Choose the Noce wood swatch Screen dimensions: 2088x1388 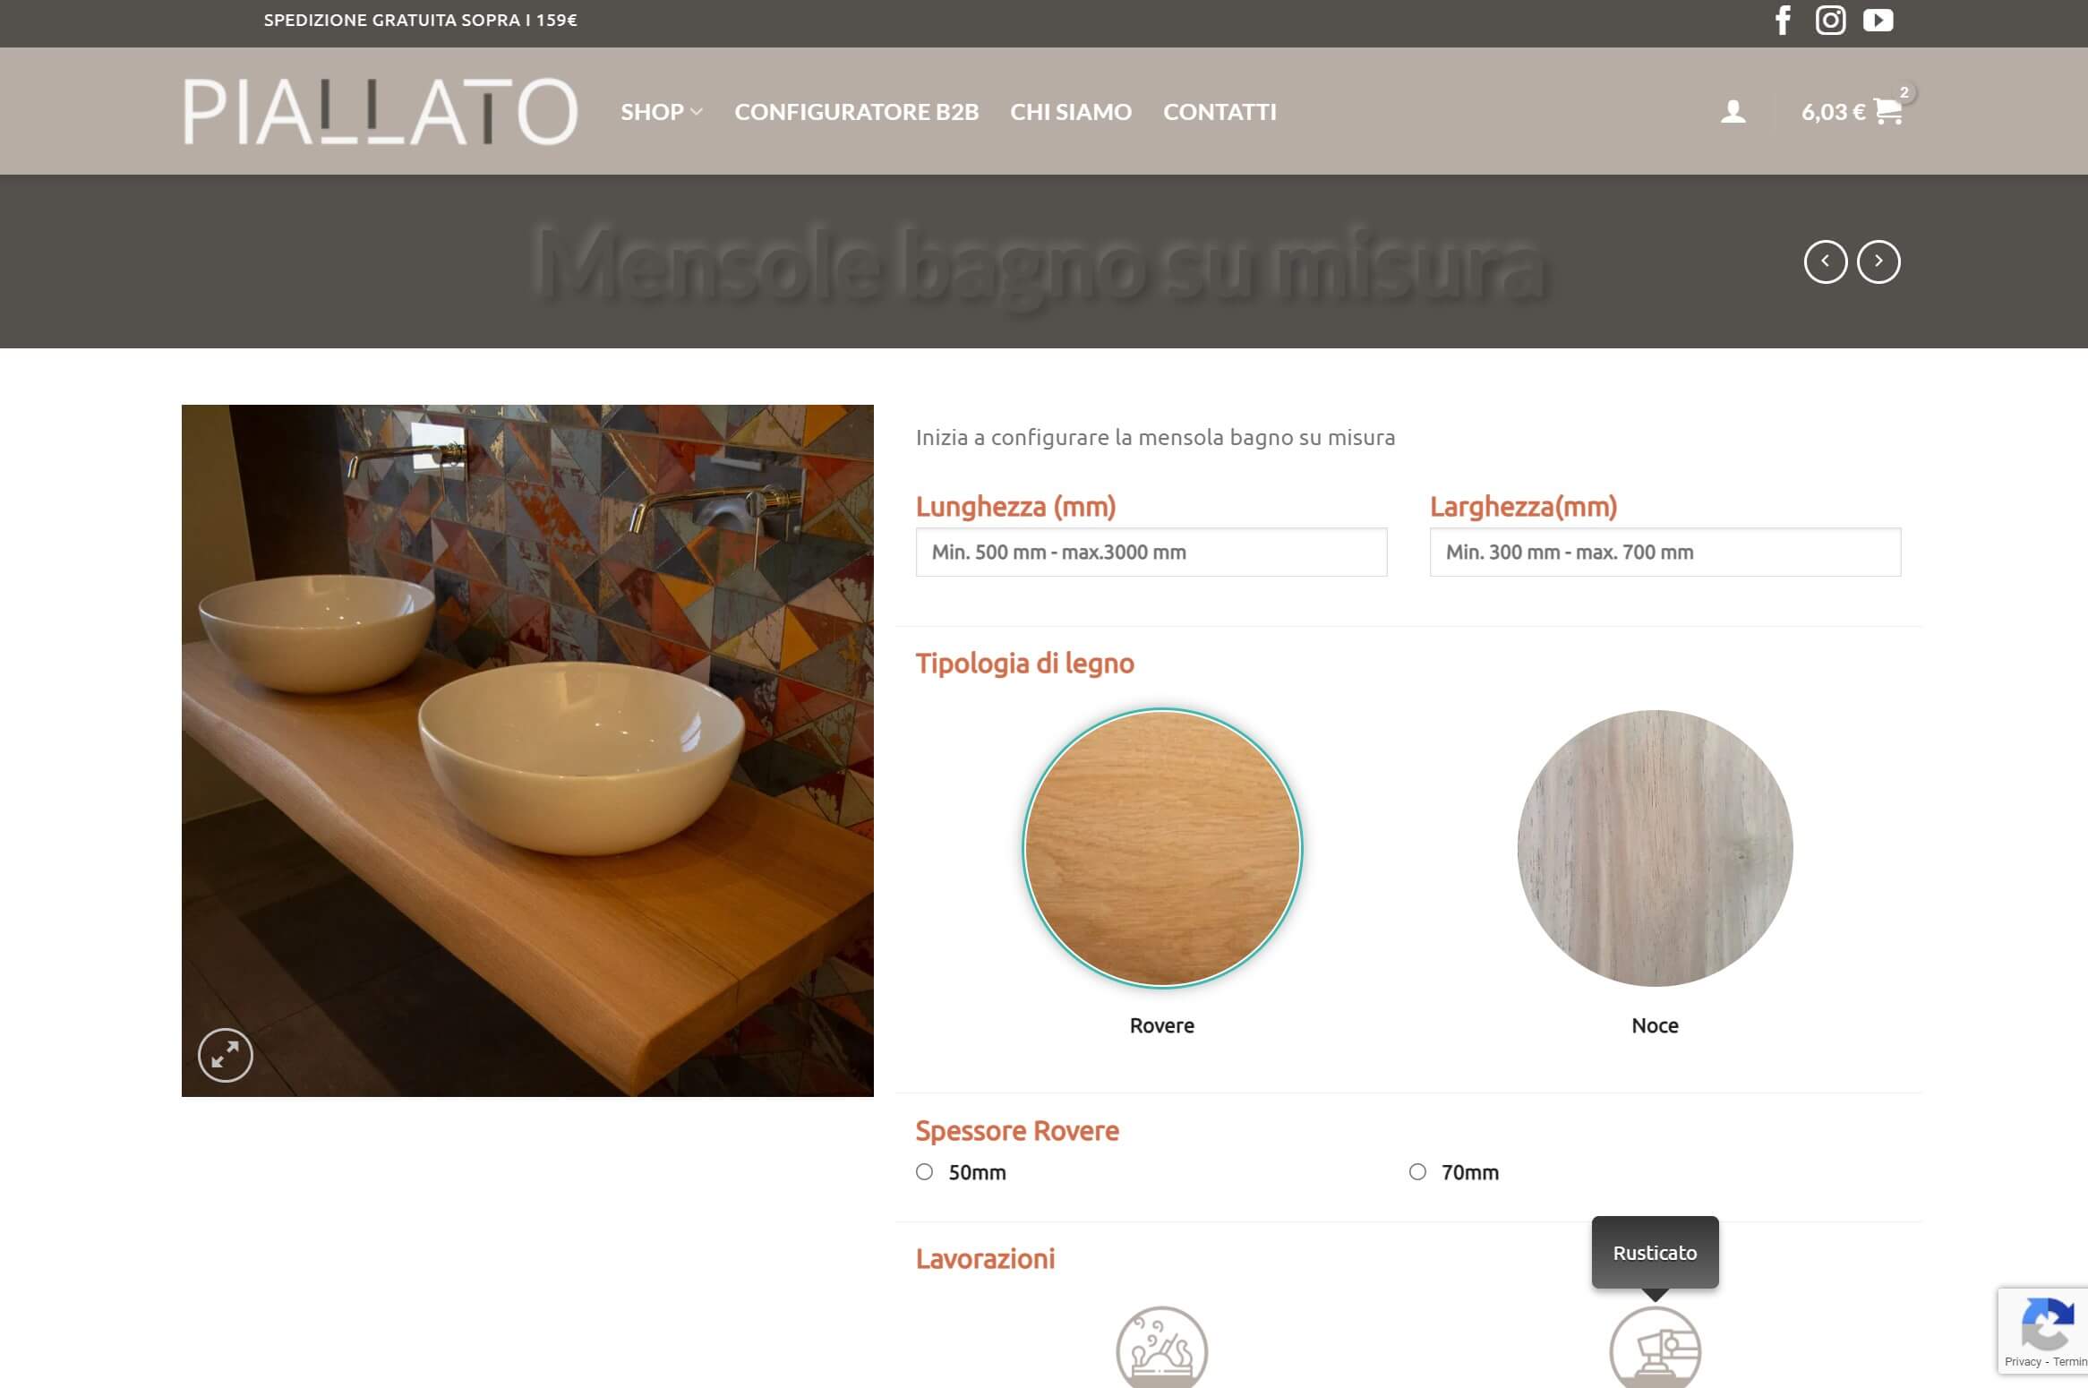[x=1655, y=848]
